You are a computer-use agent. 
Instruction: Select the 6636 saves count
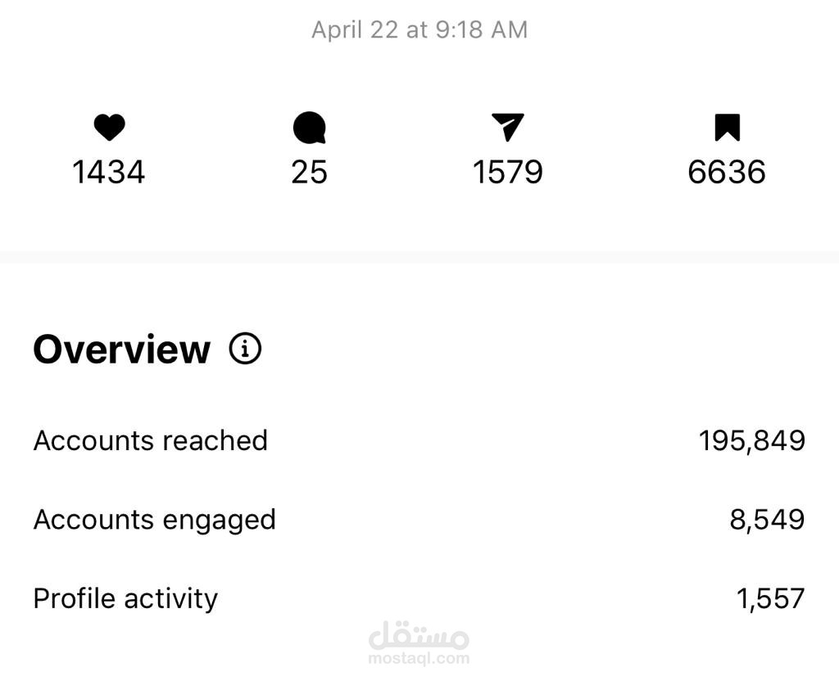[727, 172]
